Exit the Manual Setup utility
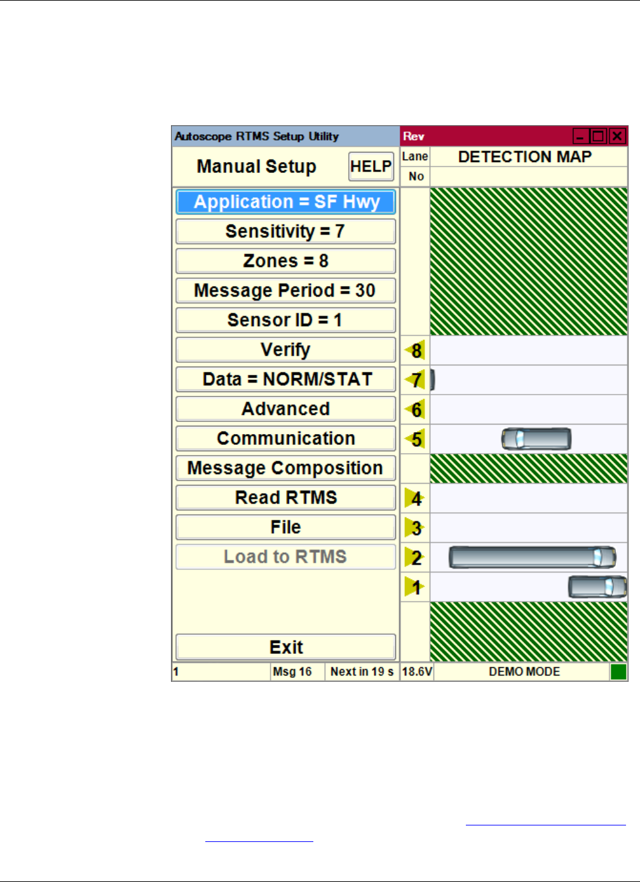 285,647
